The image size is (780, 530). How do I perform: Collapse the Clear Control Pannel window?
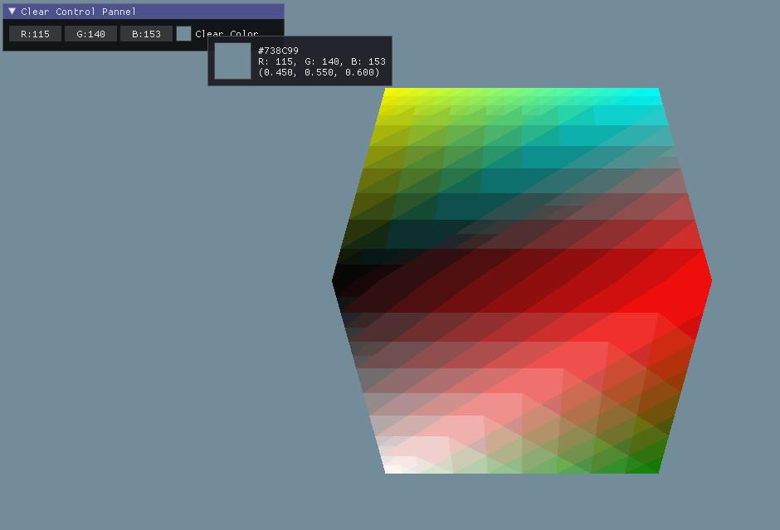coord(12,12)
